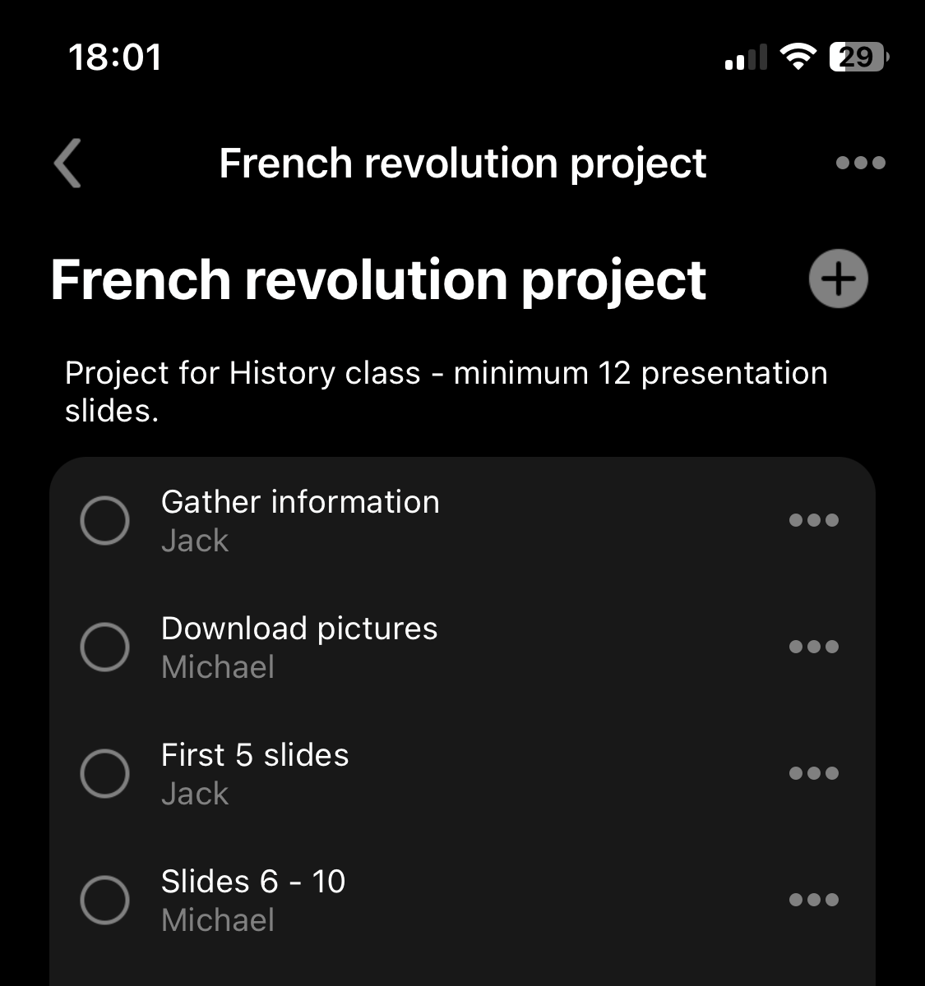Tick the Slides 6 - 10 circle
The width and height of the screenshot is (925, 986).
(105, 900)
